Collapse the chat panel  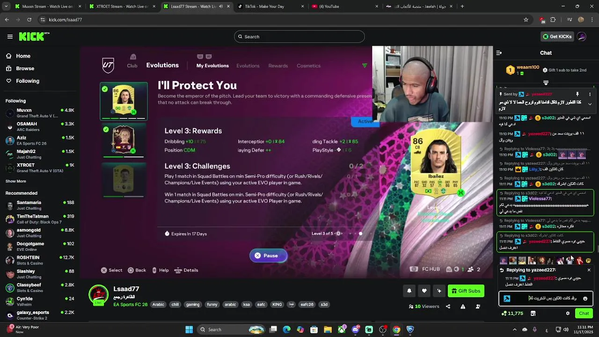click(499, 53)
